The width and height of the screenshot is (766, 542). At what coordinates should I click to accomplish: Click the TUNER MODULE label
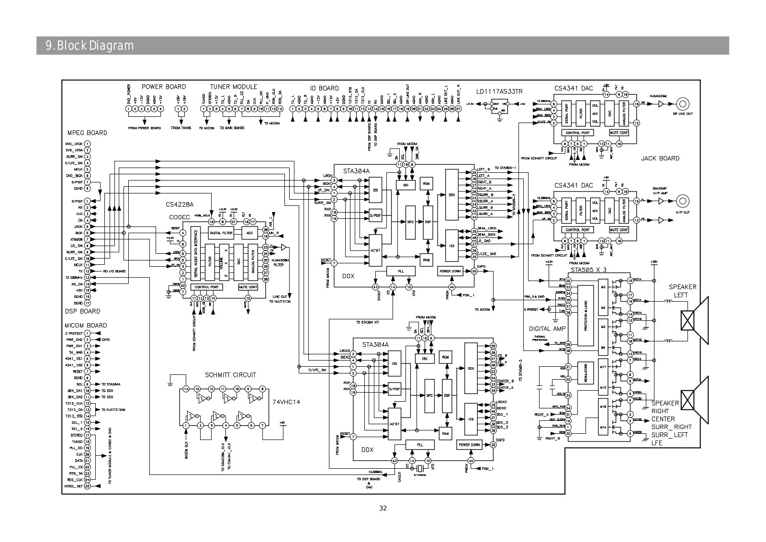pyautogui.click(x=234, y=87)
